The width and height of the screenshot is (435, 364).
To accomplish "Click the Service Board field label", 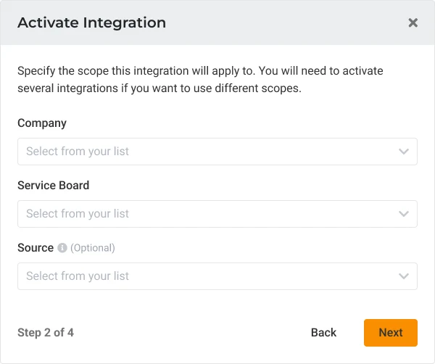I will 54,186.
